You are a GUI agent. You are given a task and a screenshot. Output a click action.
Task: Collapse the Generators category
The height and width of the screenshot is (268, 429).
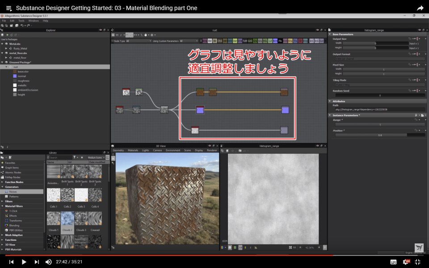click(2, 187)
